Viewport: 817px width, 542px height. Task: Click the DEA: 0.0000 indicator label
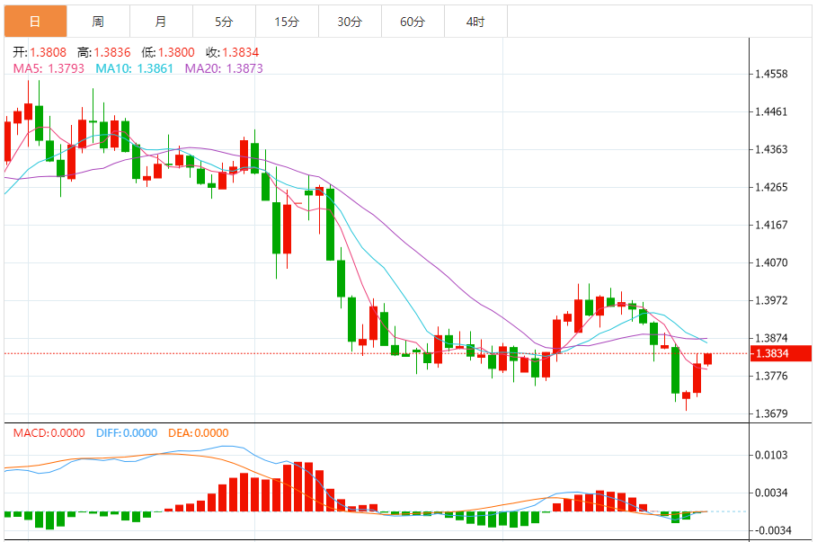199,433
